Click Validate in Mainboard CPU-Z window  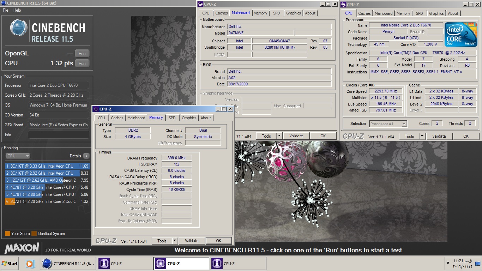(296, 136)
